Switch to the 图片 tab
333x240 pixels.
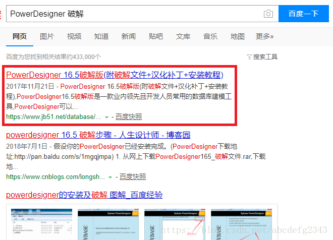click(47, 36)
